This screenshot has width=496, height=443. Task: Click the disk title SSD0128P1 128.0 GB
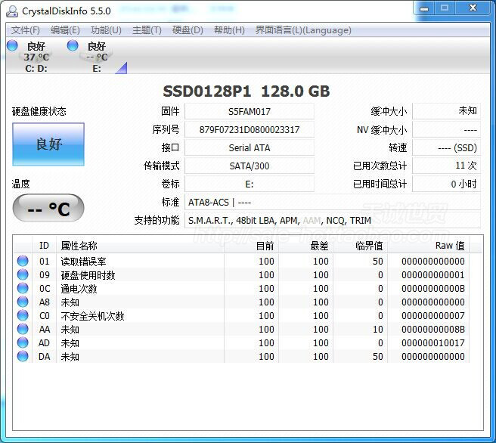[x=246, y=91]
